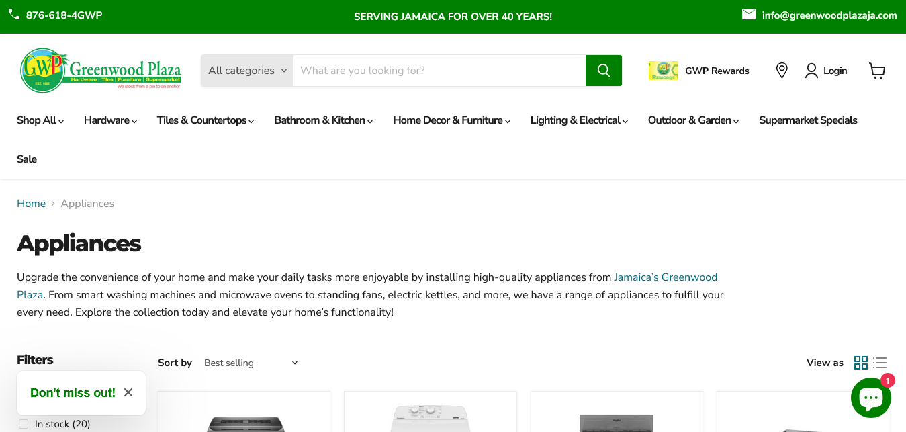Viewport: 906px width, 432px height.
Task: Close the Don't miss out popup
Action: (x=128, y=392)
